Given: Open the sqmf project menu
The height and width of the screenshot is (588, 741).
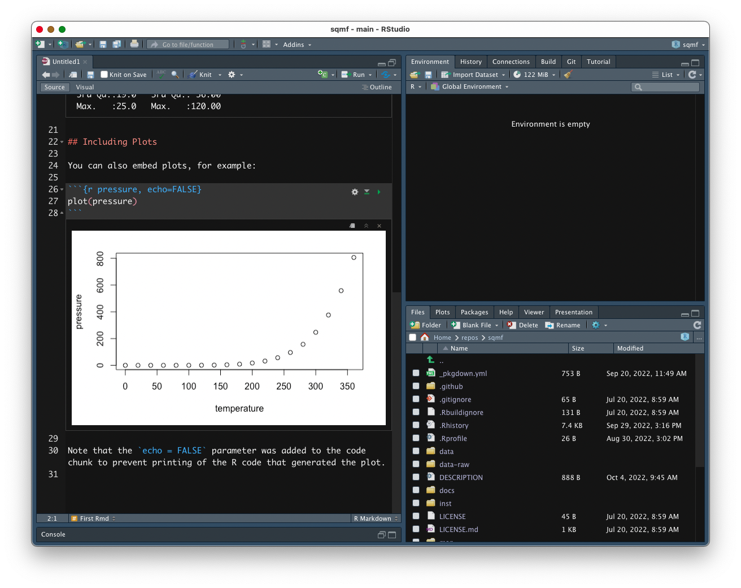Looking at the screenshot, I should [x=688, y=45].
